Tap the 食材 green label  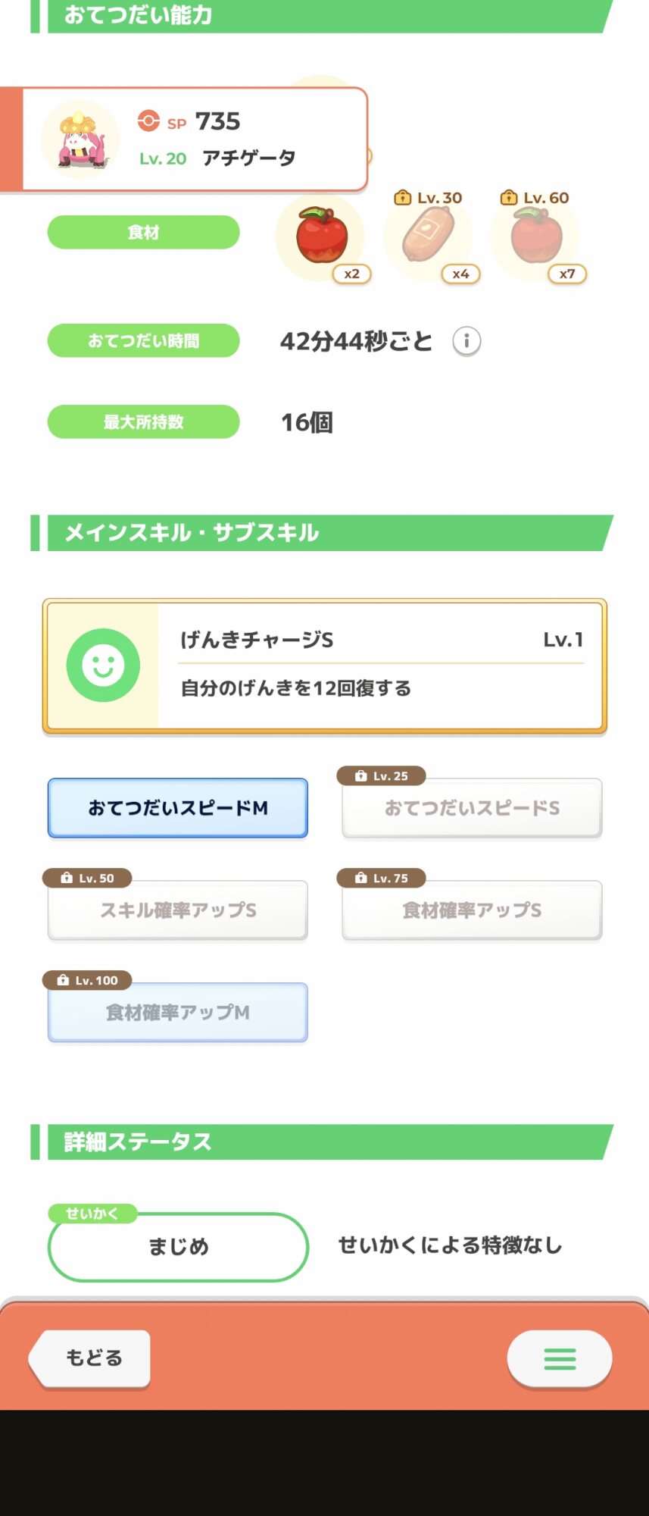(x=144, y=232)
